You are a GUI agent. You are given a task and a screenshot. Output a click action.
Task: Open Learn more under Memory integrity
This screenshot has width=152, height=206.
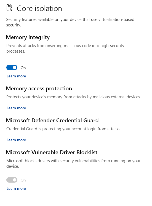tap(16, 76)
